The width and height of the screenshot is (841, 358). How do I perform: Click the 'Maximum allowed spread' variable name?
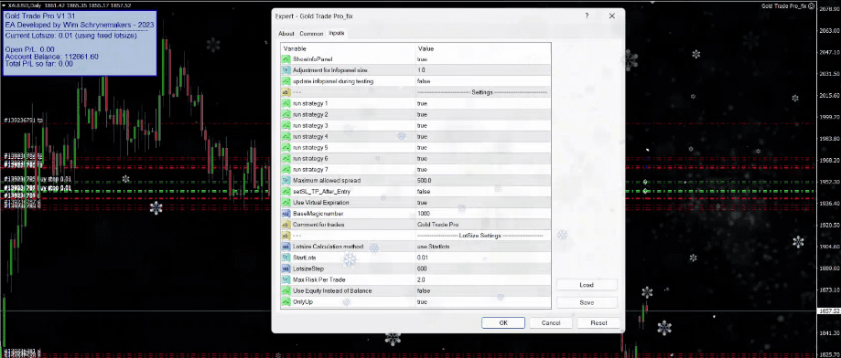(x=327, y=180)
